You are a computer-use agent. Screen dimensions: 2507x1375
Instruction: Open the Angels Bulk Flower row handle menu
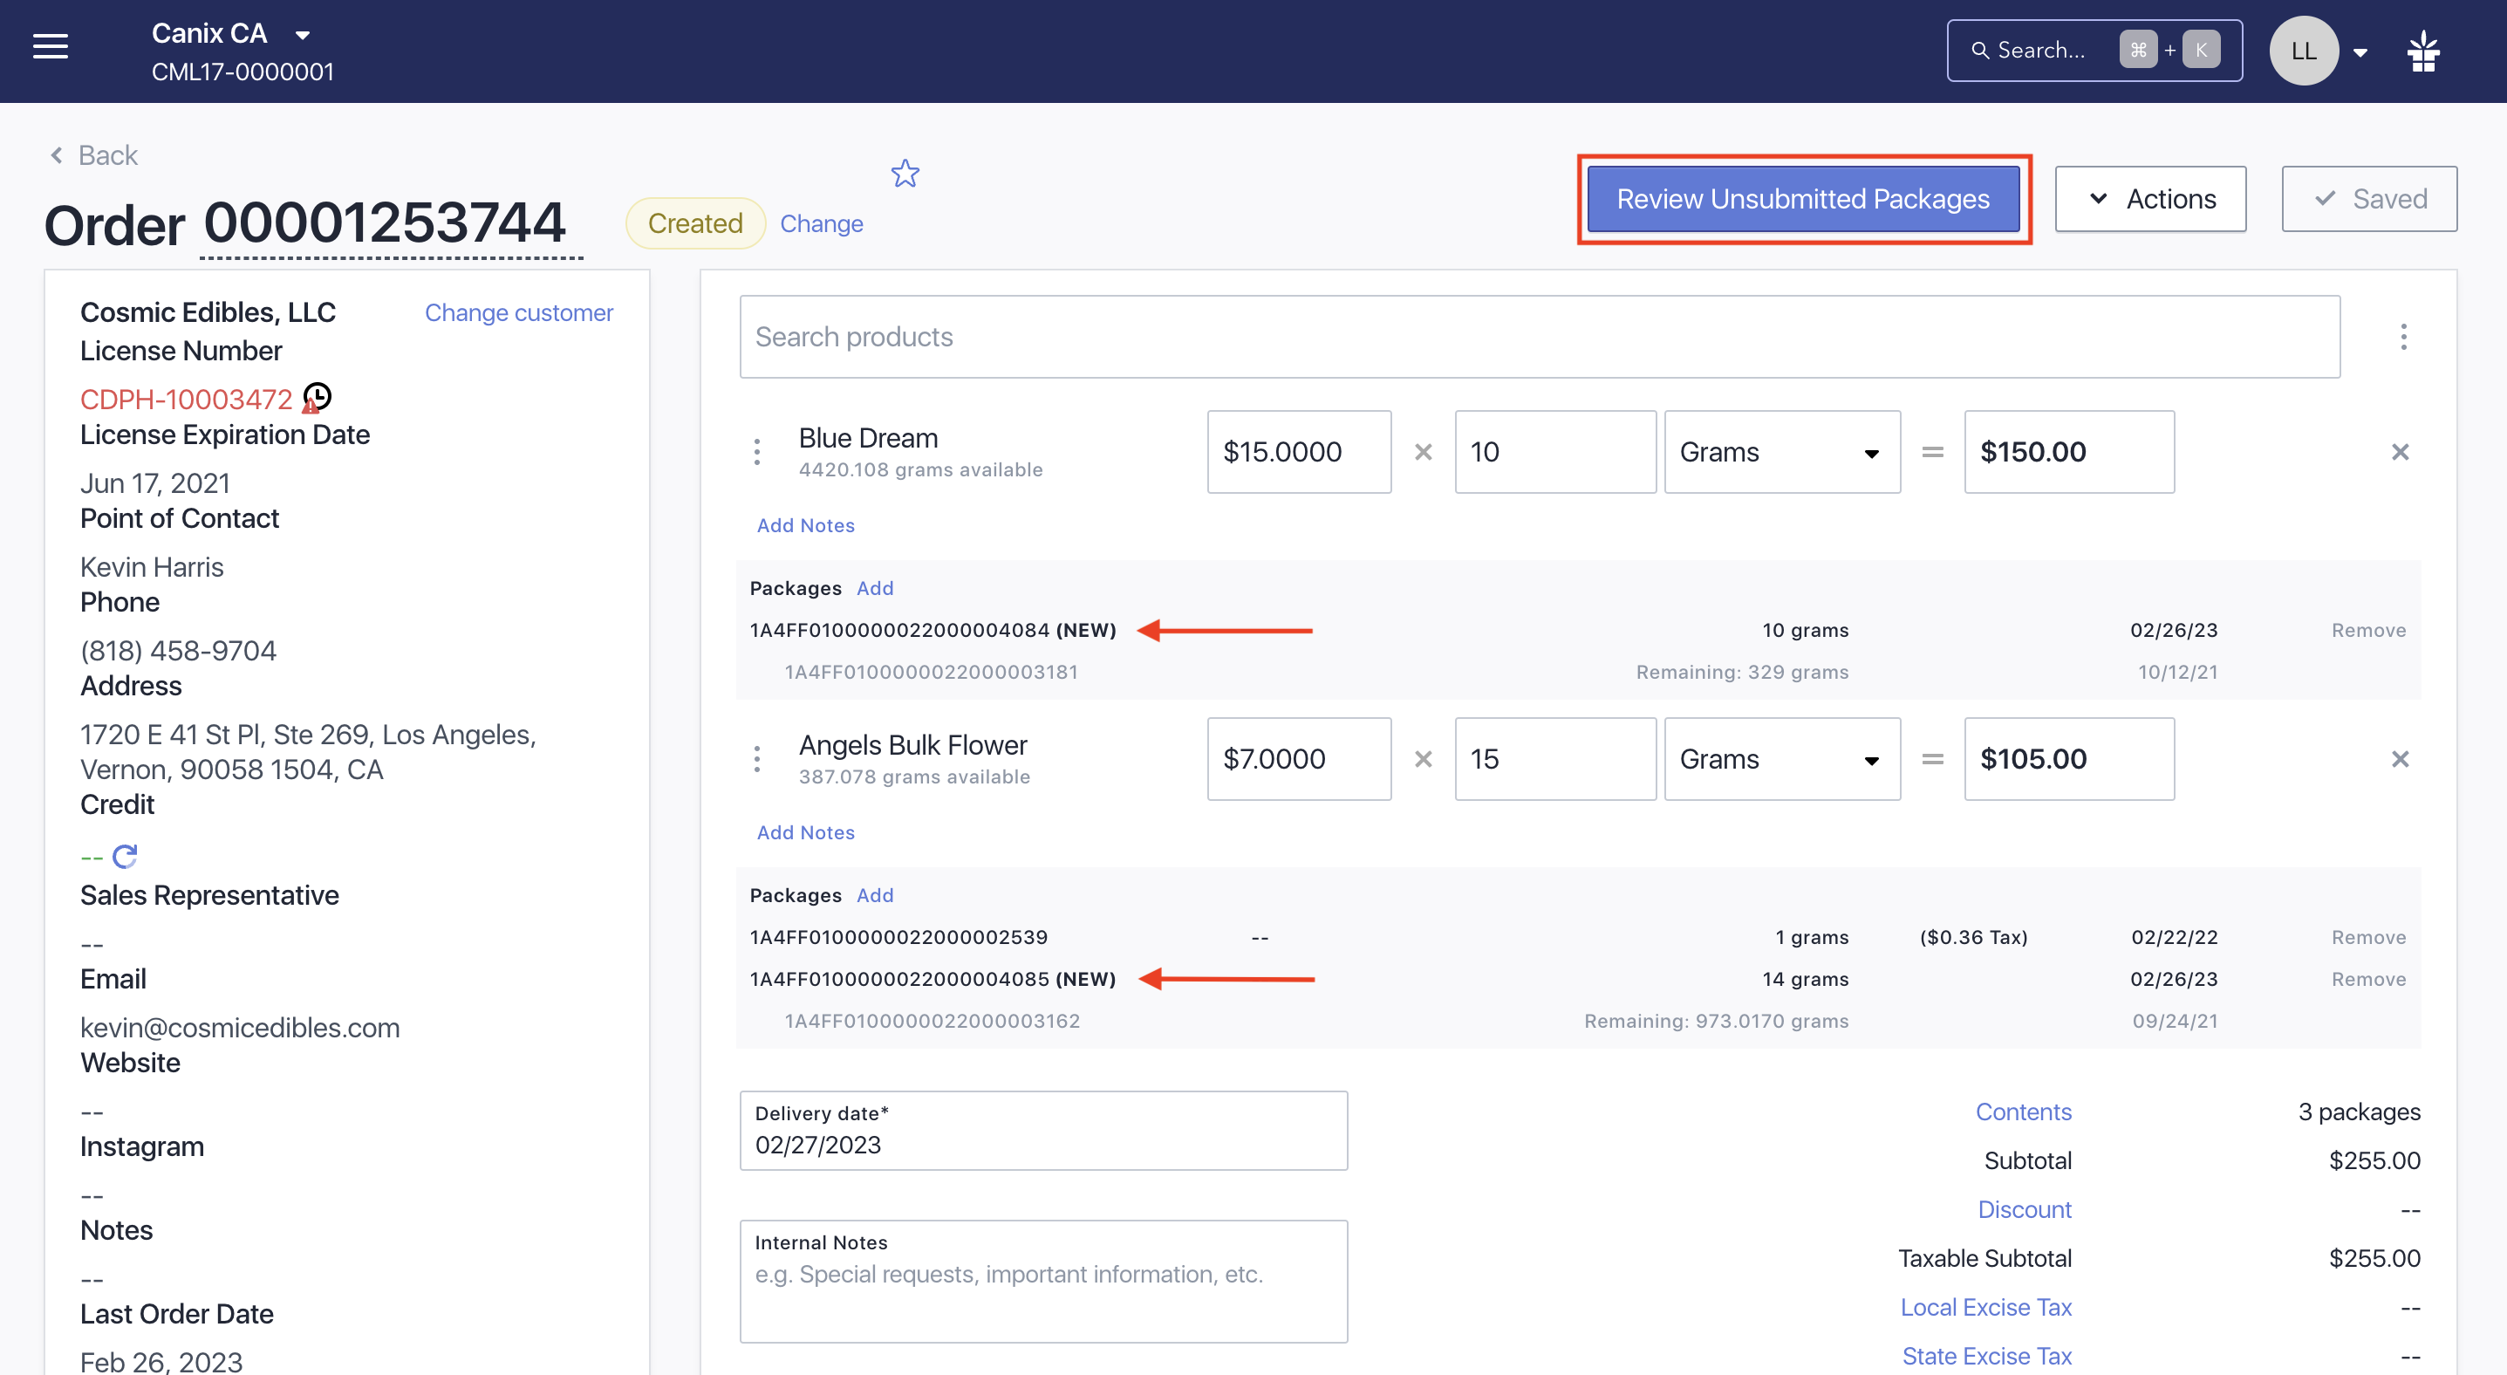click(x=757, y=759)
